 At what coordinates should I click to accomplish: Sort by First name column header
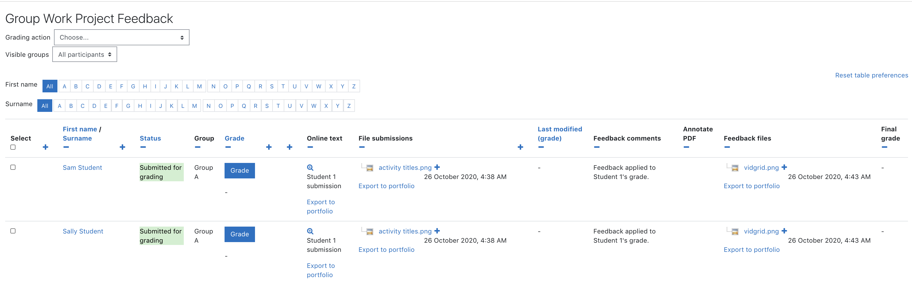point(80,129)
